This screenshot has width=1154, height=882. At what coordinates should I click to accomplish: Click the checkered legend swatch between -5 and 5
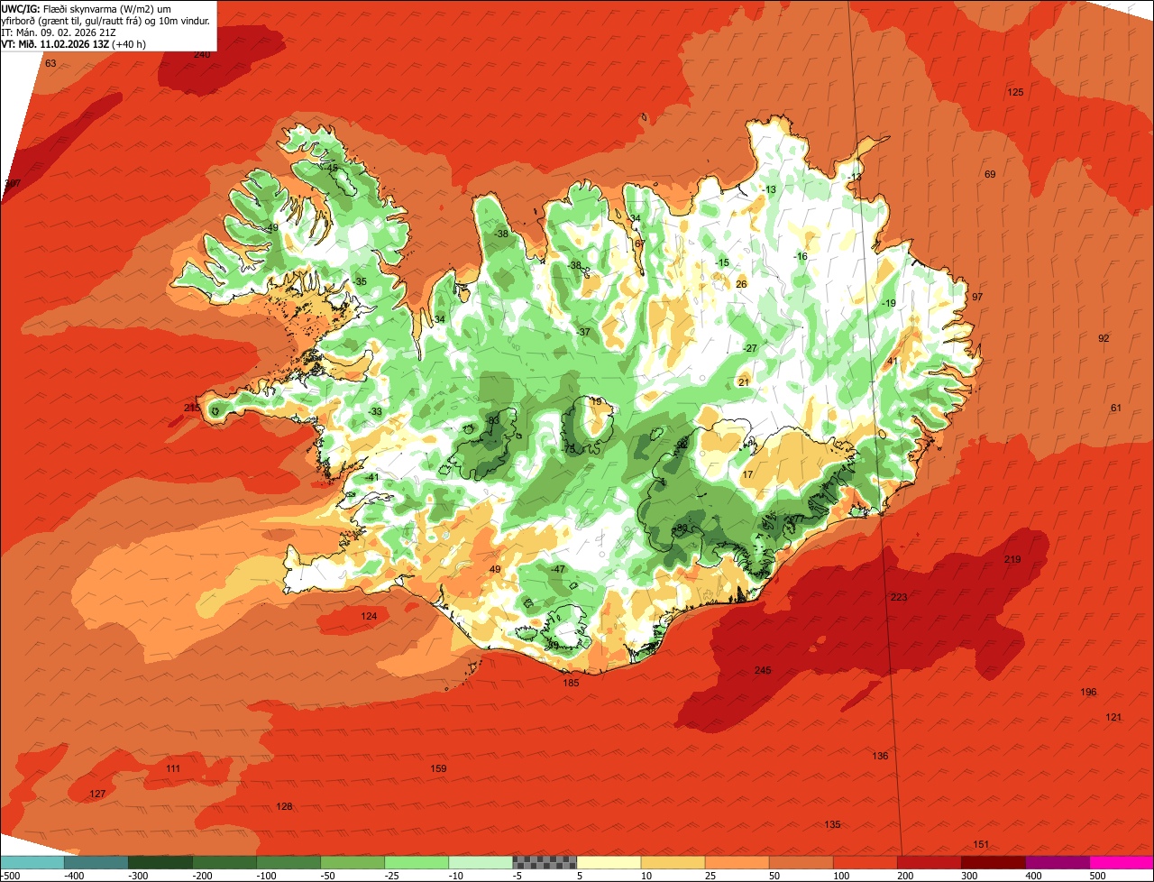(x=545, y=862)
